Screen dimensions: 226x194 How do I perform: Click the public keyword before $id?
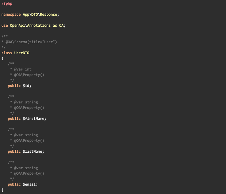14,85
